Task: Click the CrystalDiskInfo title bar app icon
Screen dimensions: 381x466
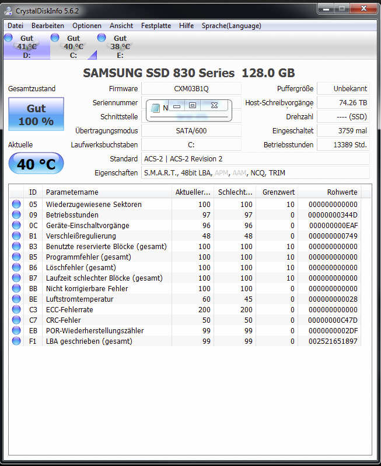Action: click(x=8, y=11)
